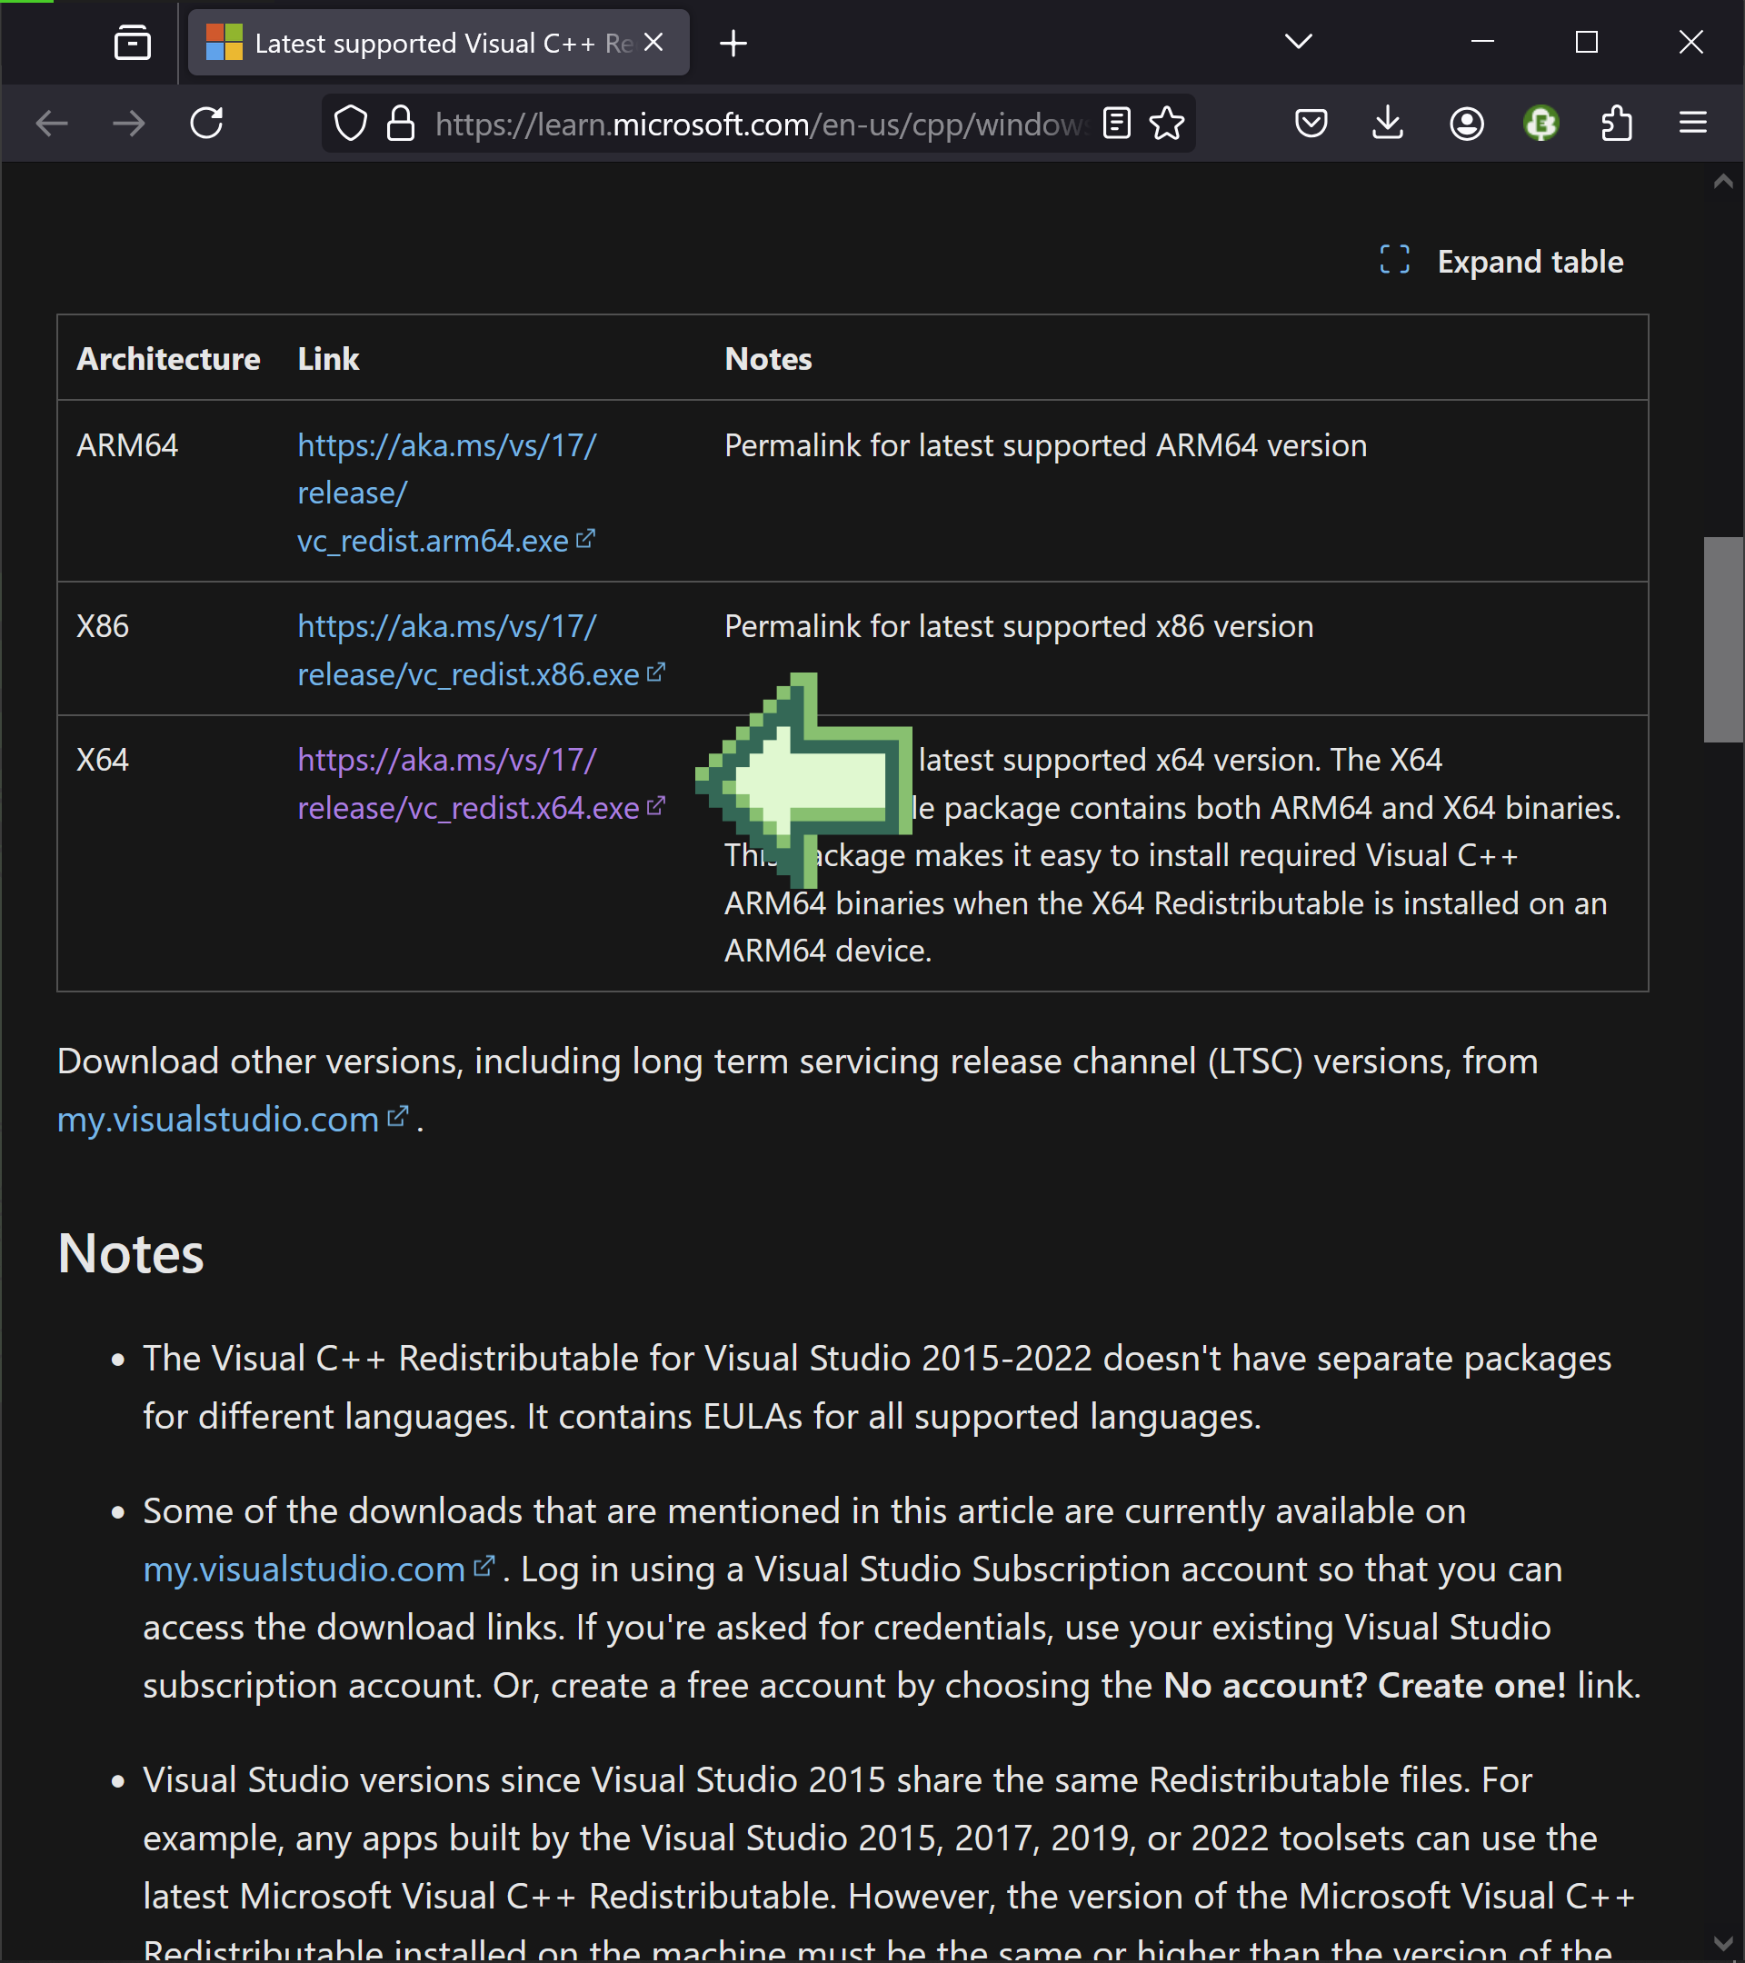Expand the list all tabs dropdown

coord(1299,42)
